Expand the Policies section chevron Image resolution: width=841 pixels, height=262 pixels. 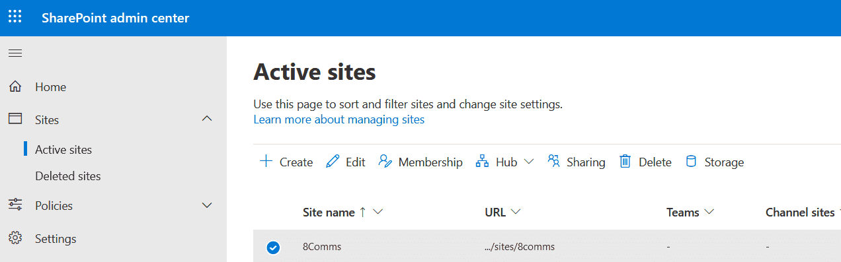click(207, 205)
